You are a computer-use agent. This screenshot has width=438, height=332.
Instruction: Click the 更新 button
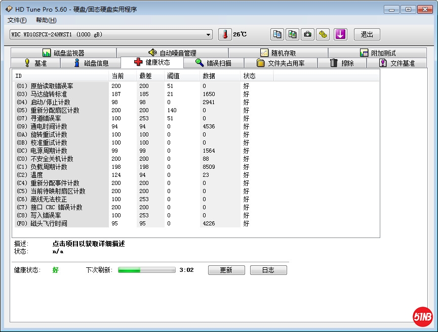coord(226,270)
